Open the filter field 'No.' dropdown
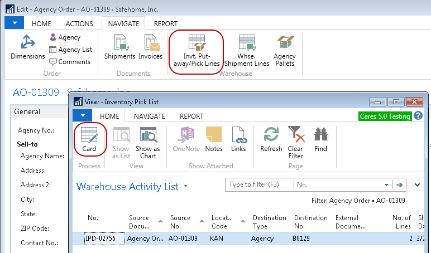The width and height of the screenshot is (431, 253). click(x=386, y=185)
